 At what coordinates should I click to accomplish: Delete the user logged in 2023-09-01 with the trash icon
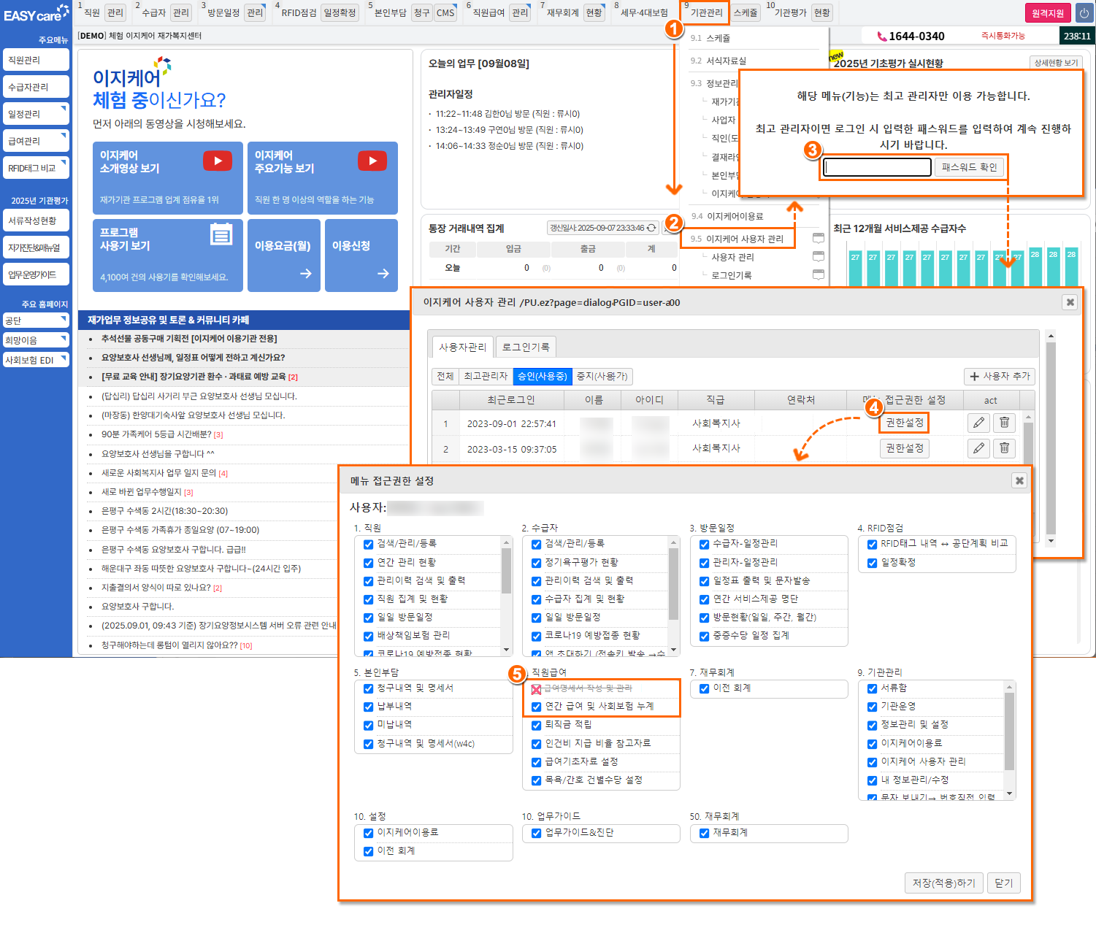pos(1004,423)
